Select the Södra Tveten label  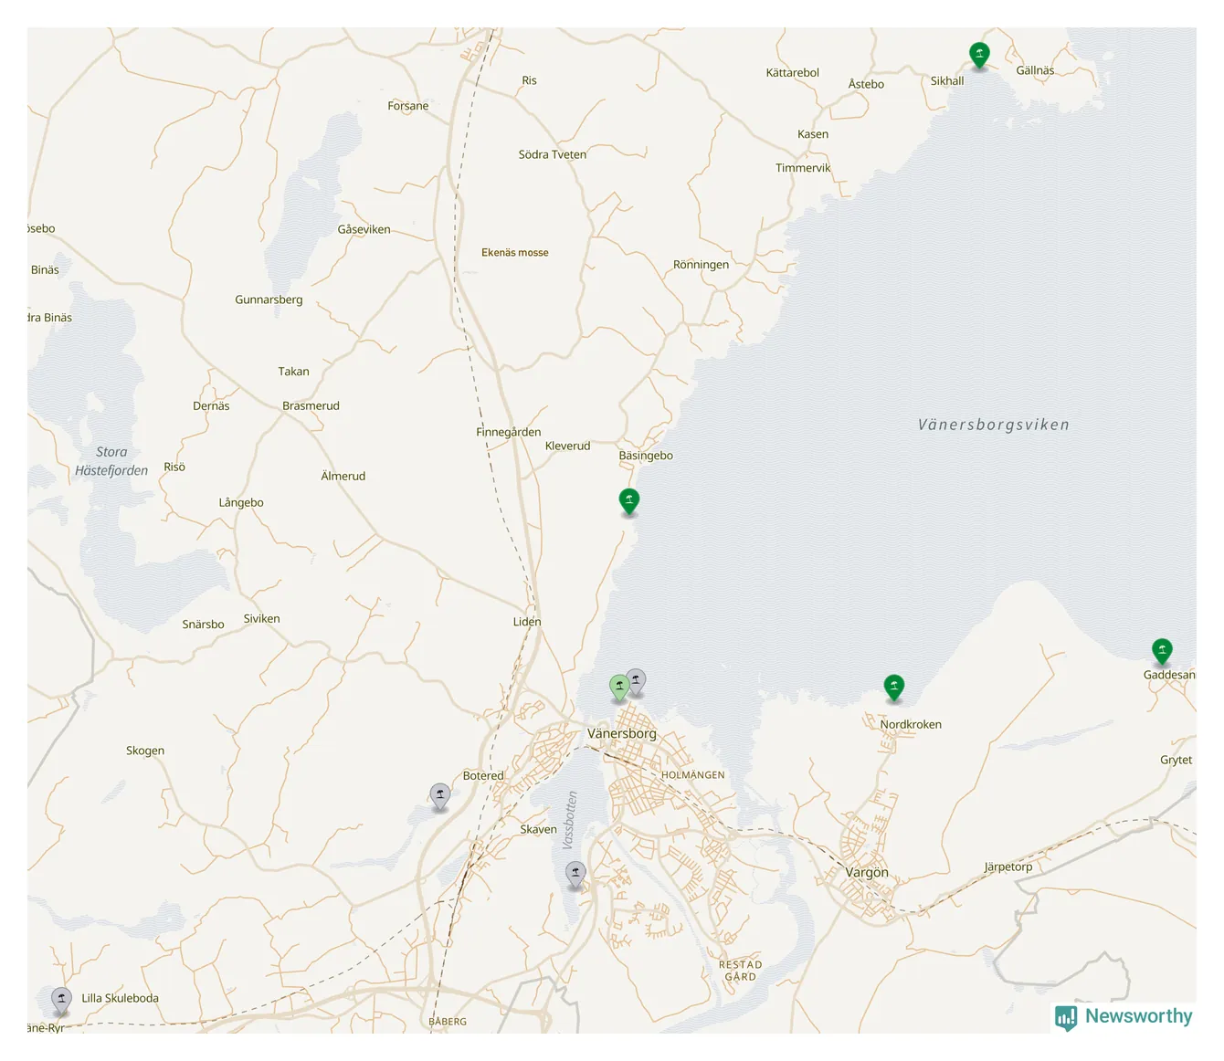[x=553, y=154]
